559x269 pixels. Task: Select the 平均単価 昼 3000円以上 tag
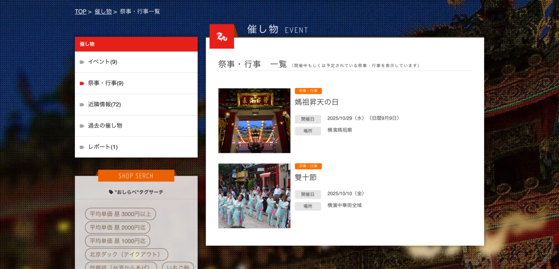120,214
